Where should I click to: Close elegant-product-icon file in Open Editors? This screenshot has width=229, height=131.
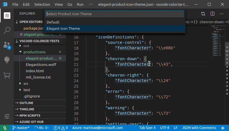click(x=21, y=34)
